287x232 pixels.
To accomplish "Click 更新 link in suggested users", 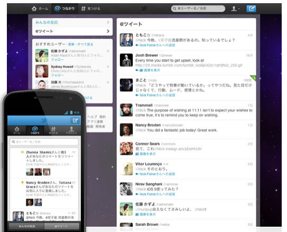I will (71, 44).
